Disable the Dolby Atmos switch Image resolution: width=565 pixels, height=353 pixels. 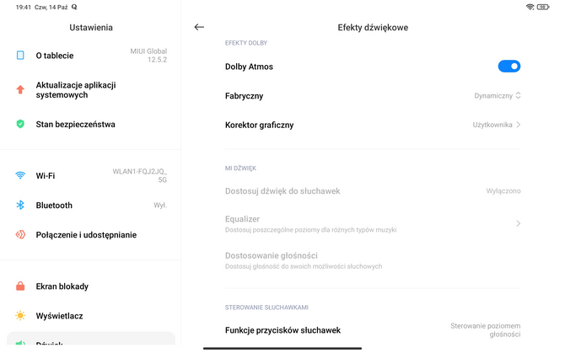tap(509, 67)
